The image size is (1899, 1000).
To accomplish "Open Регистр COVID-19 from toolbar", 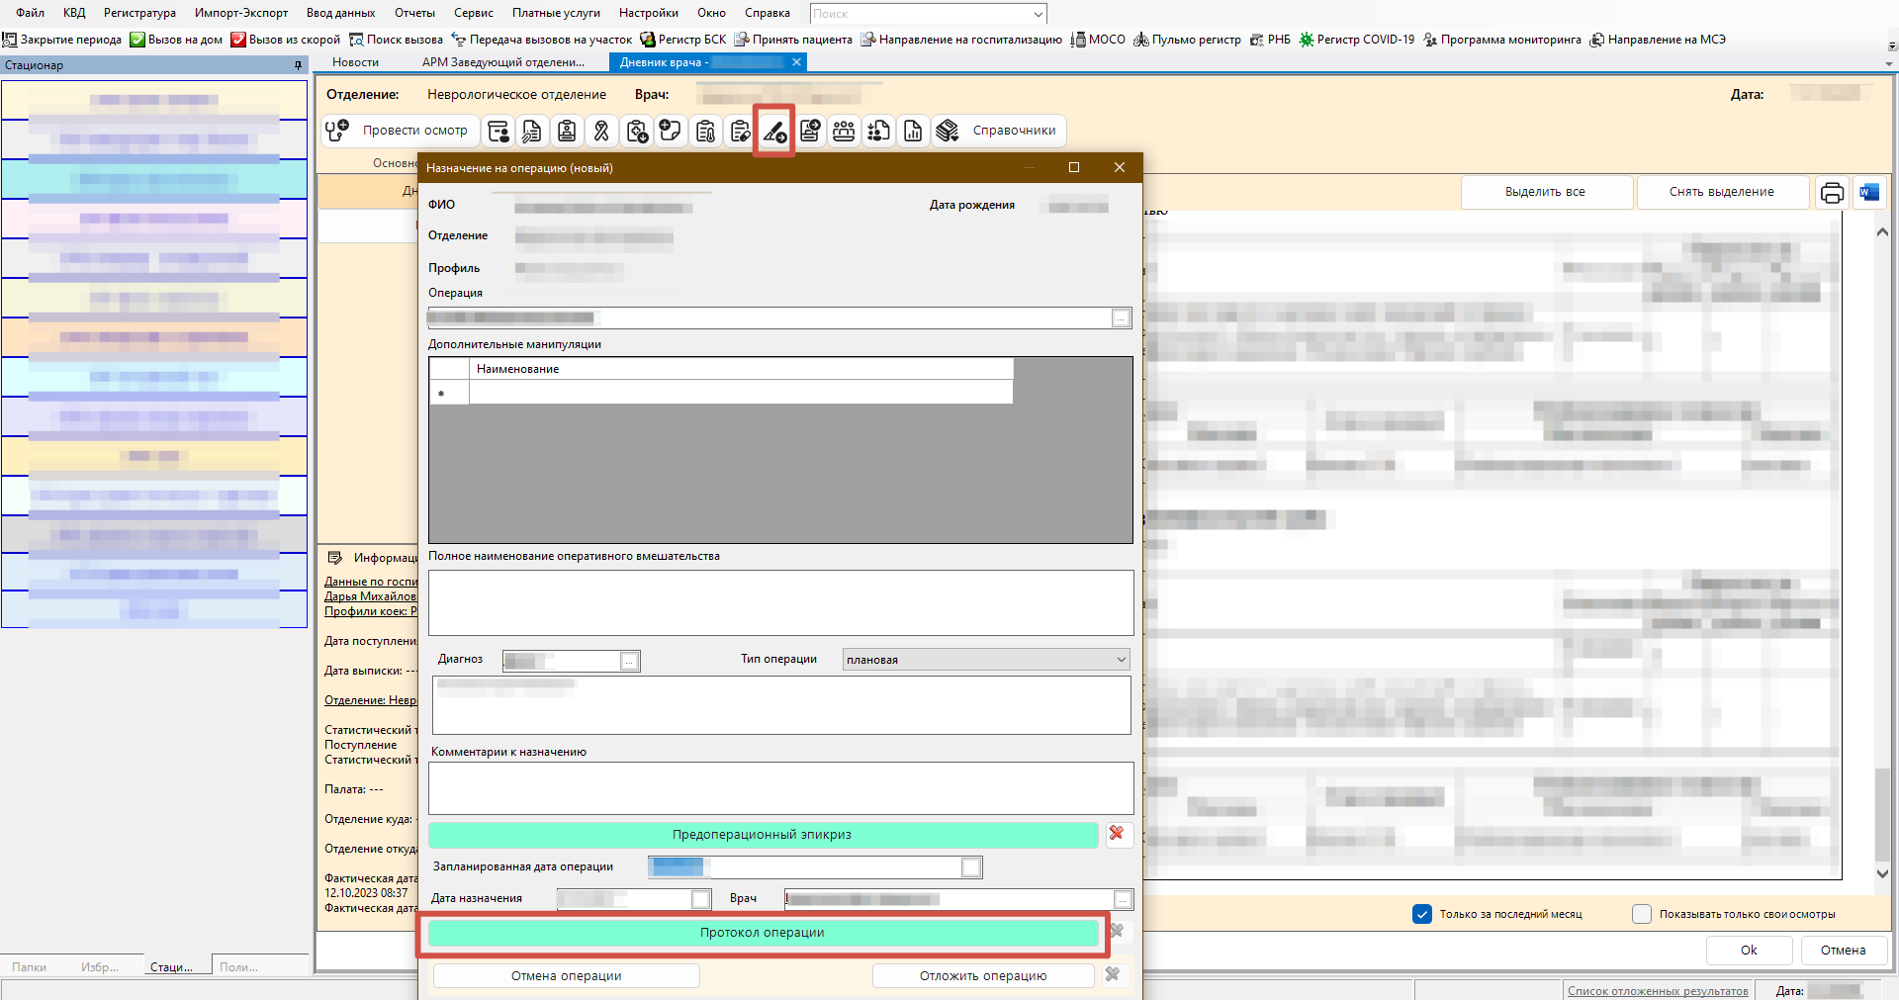I will (x=1357, y=40).
